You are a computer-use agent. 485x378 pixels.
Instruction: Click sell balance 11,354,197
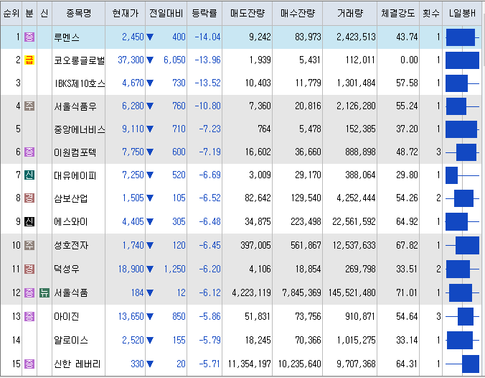[x=250, y=364]
